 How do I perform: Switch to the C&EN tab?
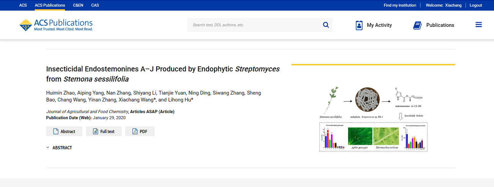(78, 5)
